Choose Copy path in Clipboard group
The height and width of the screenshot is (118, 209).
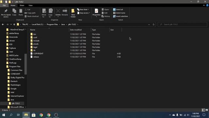point(30,13)
